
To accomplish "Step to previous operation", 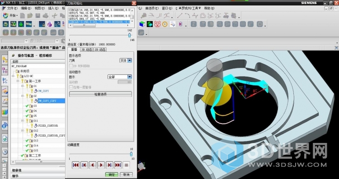I will (84, 165).
